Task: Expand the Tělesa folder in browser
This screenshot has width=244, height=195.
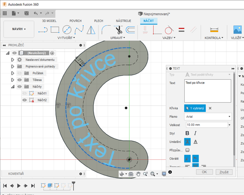Action: 13,80
